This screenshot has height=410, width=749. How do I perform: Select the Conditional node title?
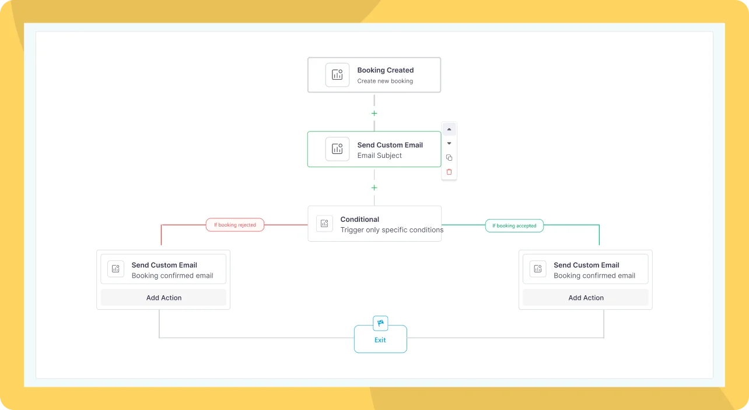360,220
